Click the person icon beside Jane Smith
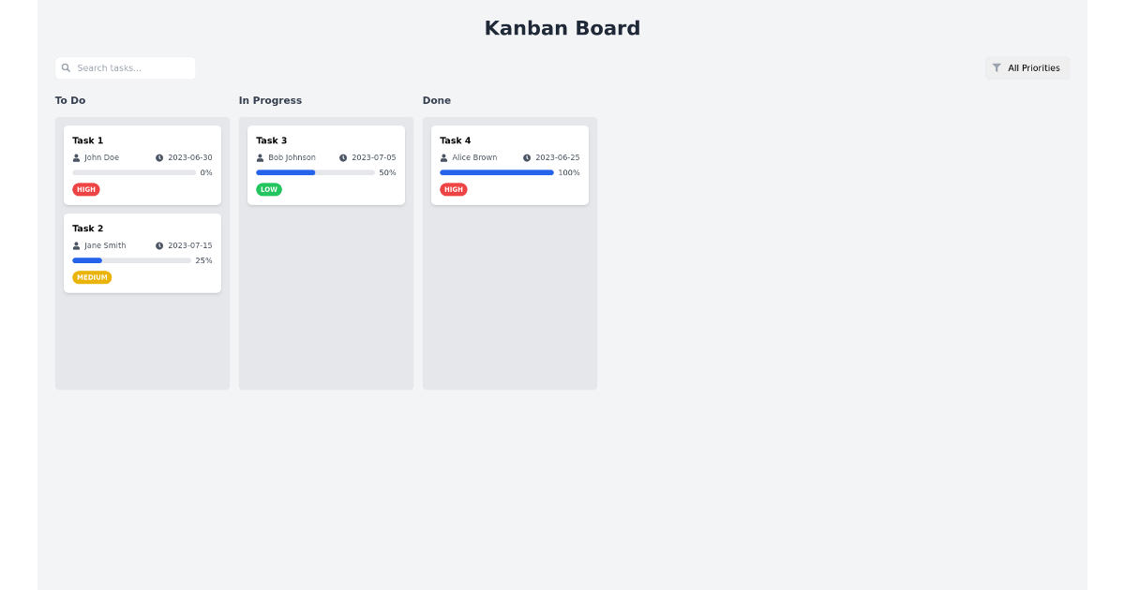The width and height of the screenshot is (1125, 590). pyautogui.click(x=74, y=245)
